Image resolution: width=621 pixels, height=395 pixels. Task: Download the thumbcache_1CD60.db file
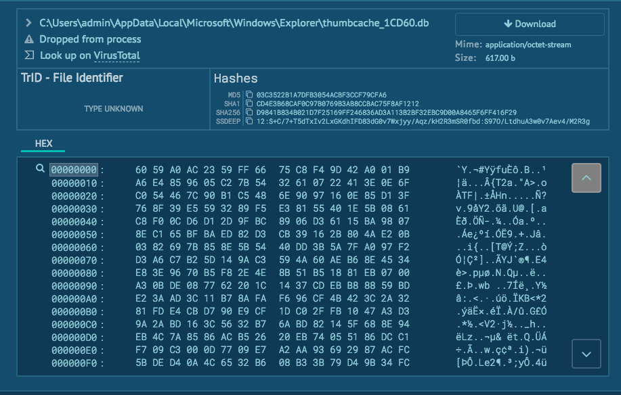530,24
